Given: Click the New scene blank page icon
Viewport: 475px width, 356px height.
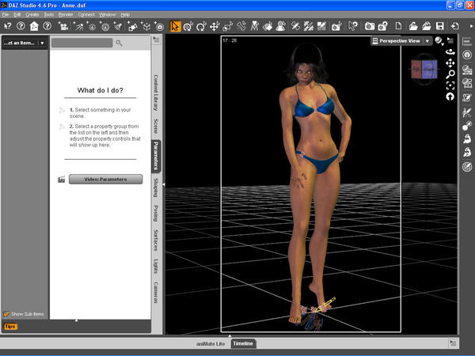Looking at the screenshot, I should click(x=398, y=26).
